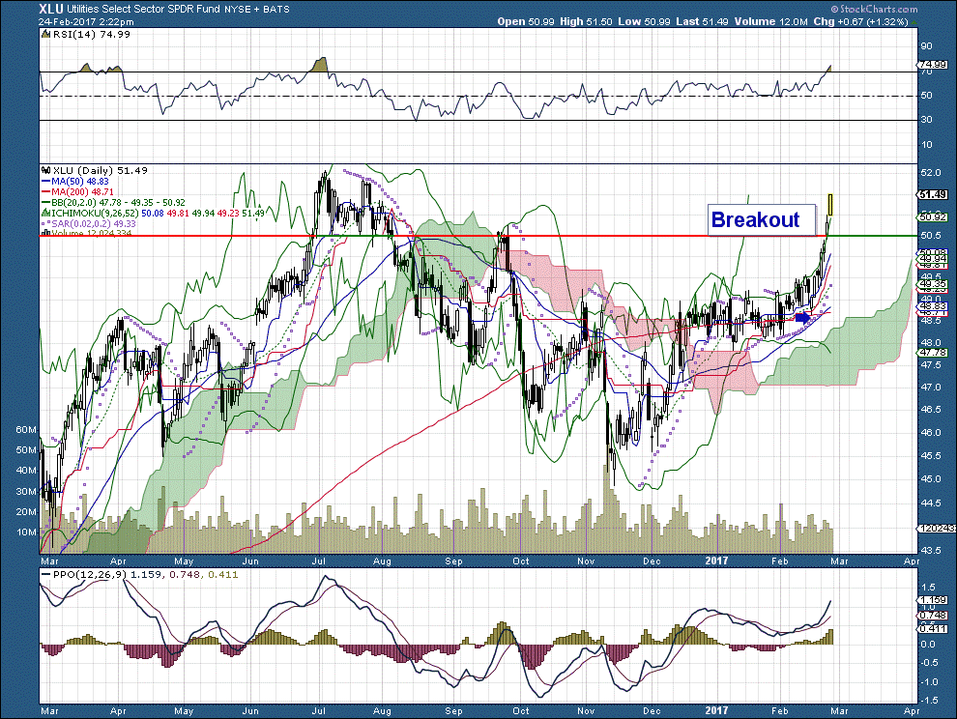Click the Jul label on price panel axis
Screen dimensions: 957x719
click(x=319, y=561)
